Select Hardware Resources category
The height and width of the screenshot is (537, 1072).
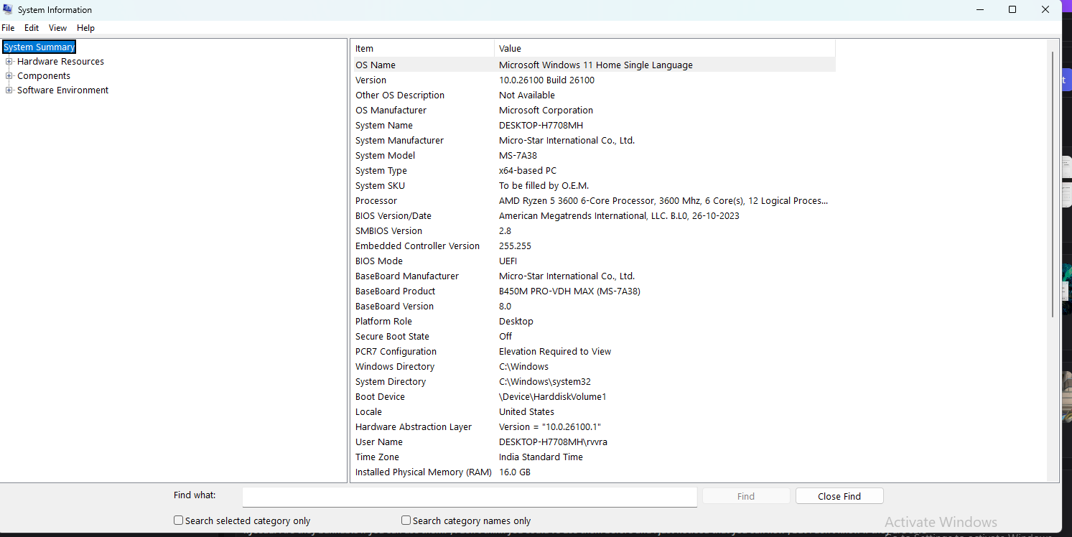coord(60,62)
